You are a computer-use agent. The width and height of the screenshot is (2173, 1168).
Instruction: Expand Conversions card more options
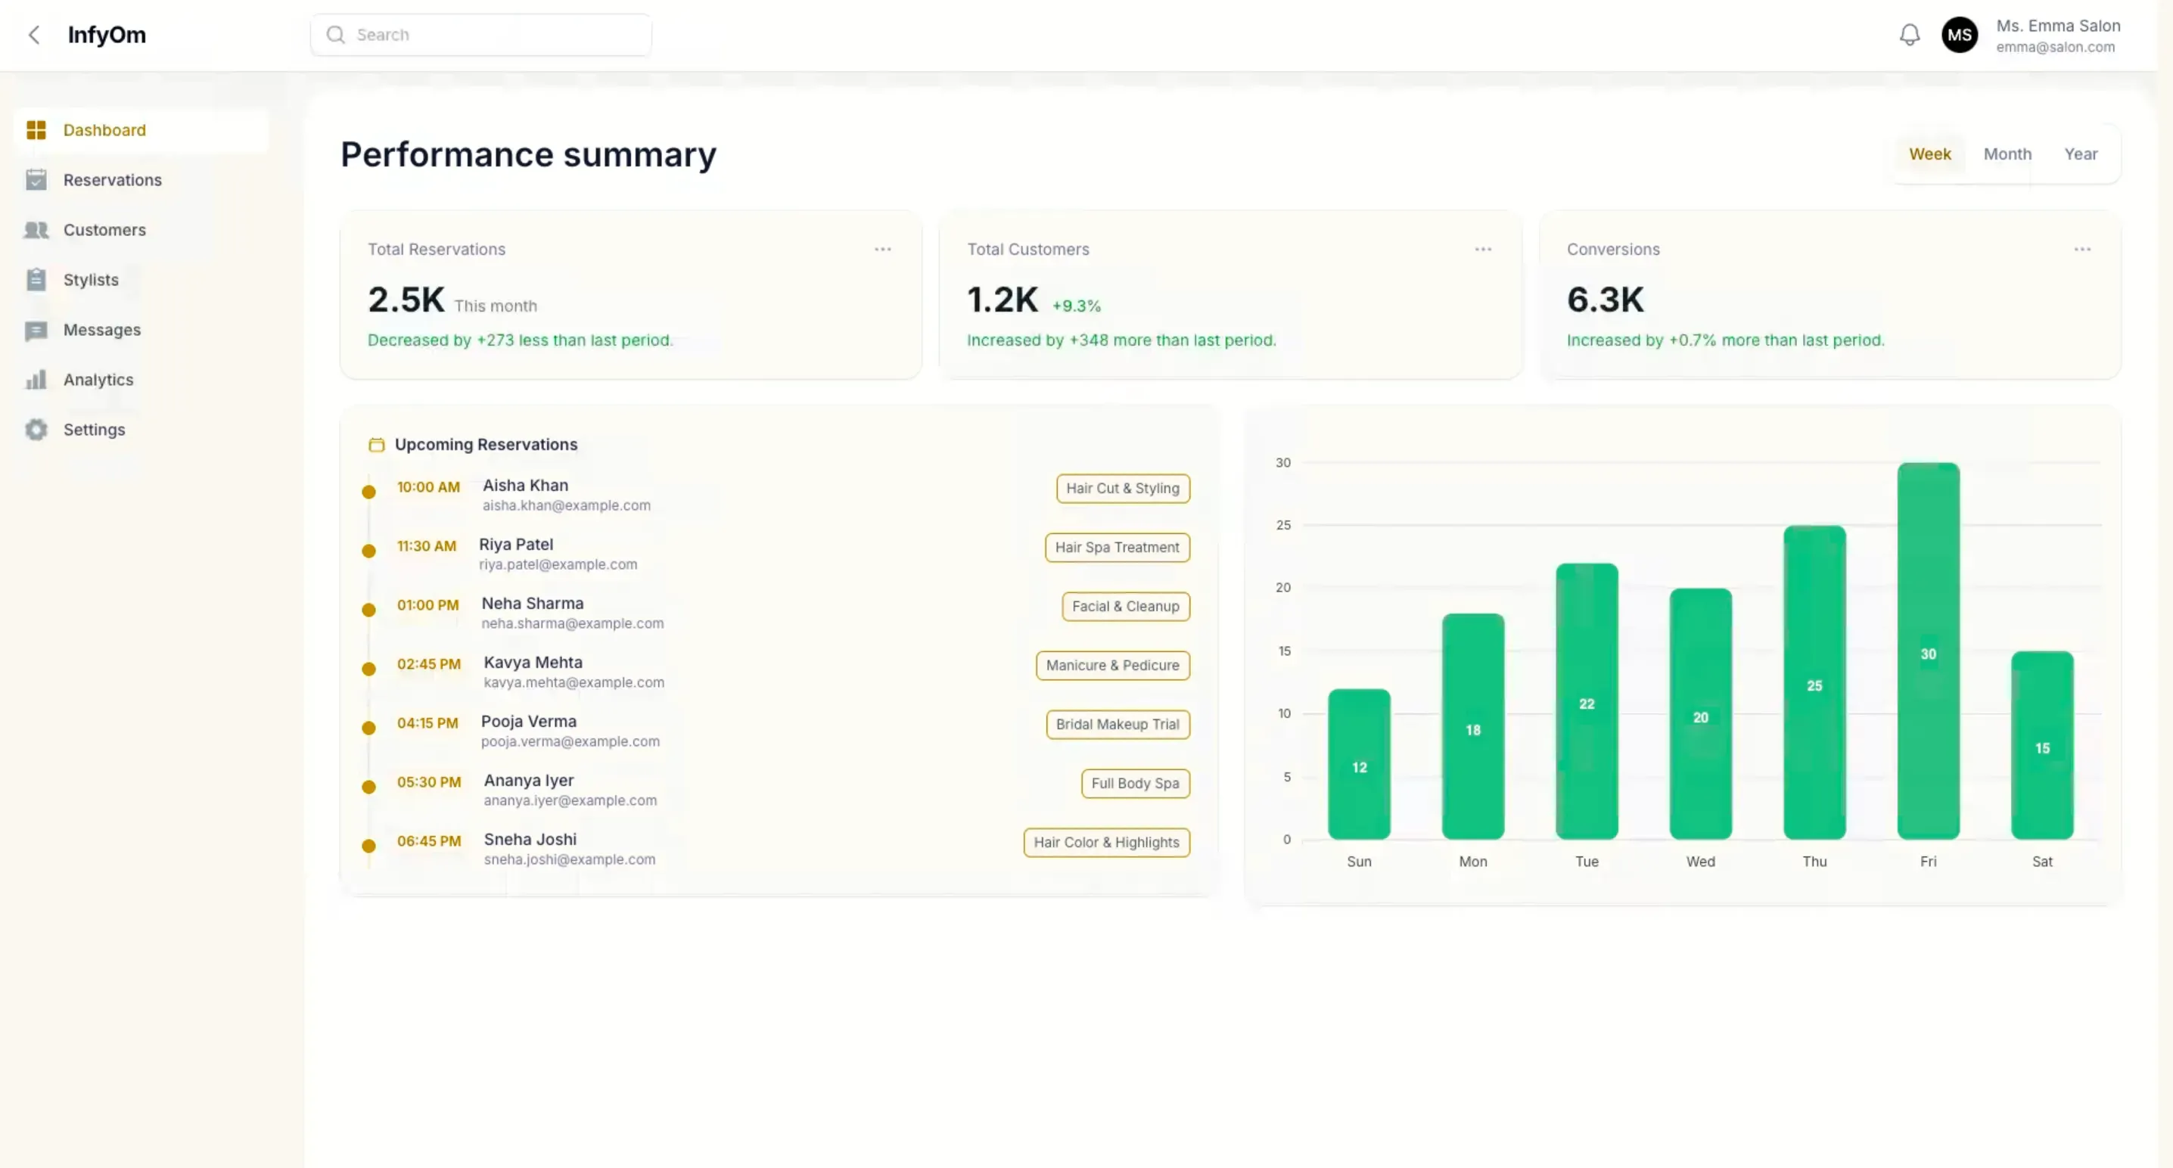[x=2082, y=249]
